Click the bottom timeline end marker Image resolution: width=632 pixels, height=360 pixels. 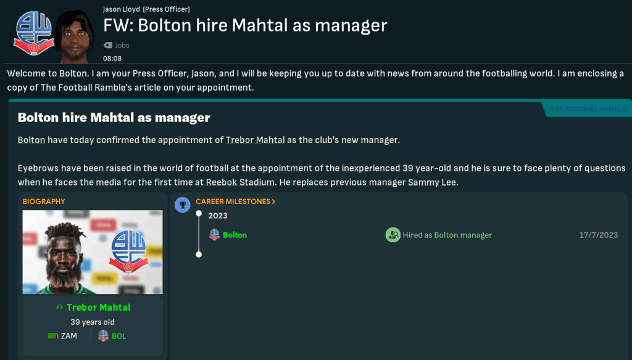tap(199, 254)
